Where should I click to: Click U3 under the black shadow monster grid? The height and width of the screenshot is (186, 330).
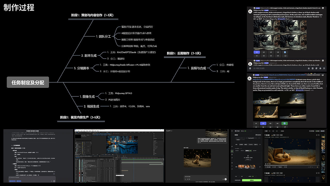click(271, 52)
